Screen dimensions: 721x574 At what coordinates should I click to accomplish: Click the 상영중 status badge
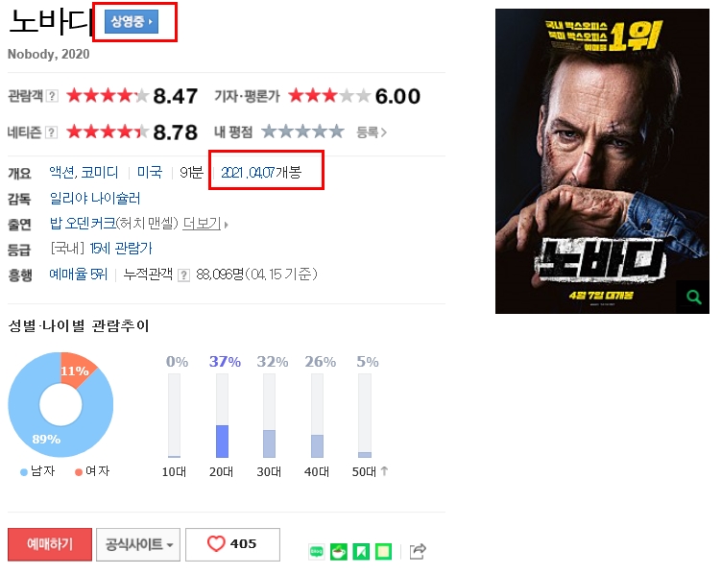point(132,22)
